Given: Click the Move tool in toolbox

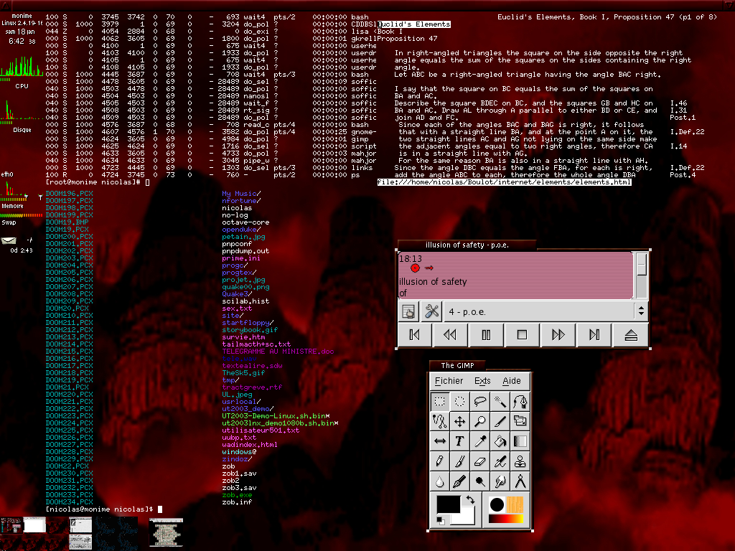Looking at the screenshot, I should (x=460, y=421).
